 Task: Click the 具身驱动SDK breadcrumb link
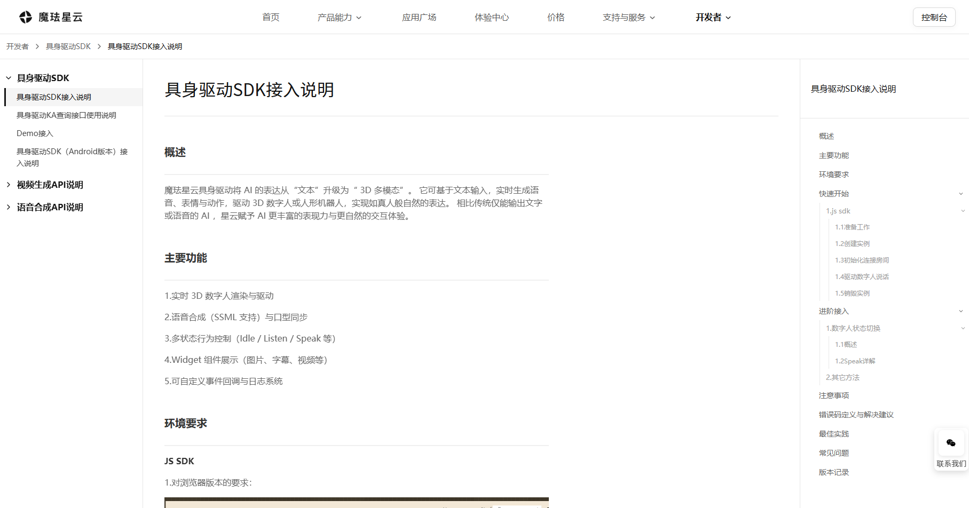click(x=68, y=46)
